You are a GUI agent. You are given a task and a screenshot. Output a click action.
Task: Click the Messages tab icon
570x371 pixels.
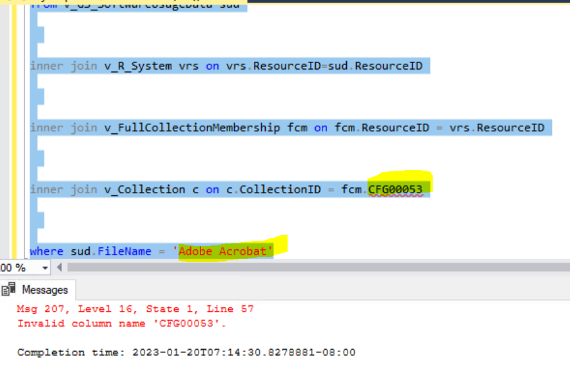(x=8, y=289)
